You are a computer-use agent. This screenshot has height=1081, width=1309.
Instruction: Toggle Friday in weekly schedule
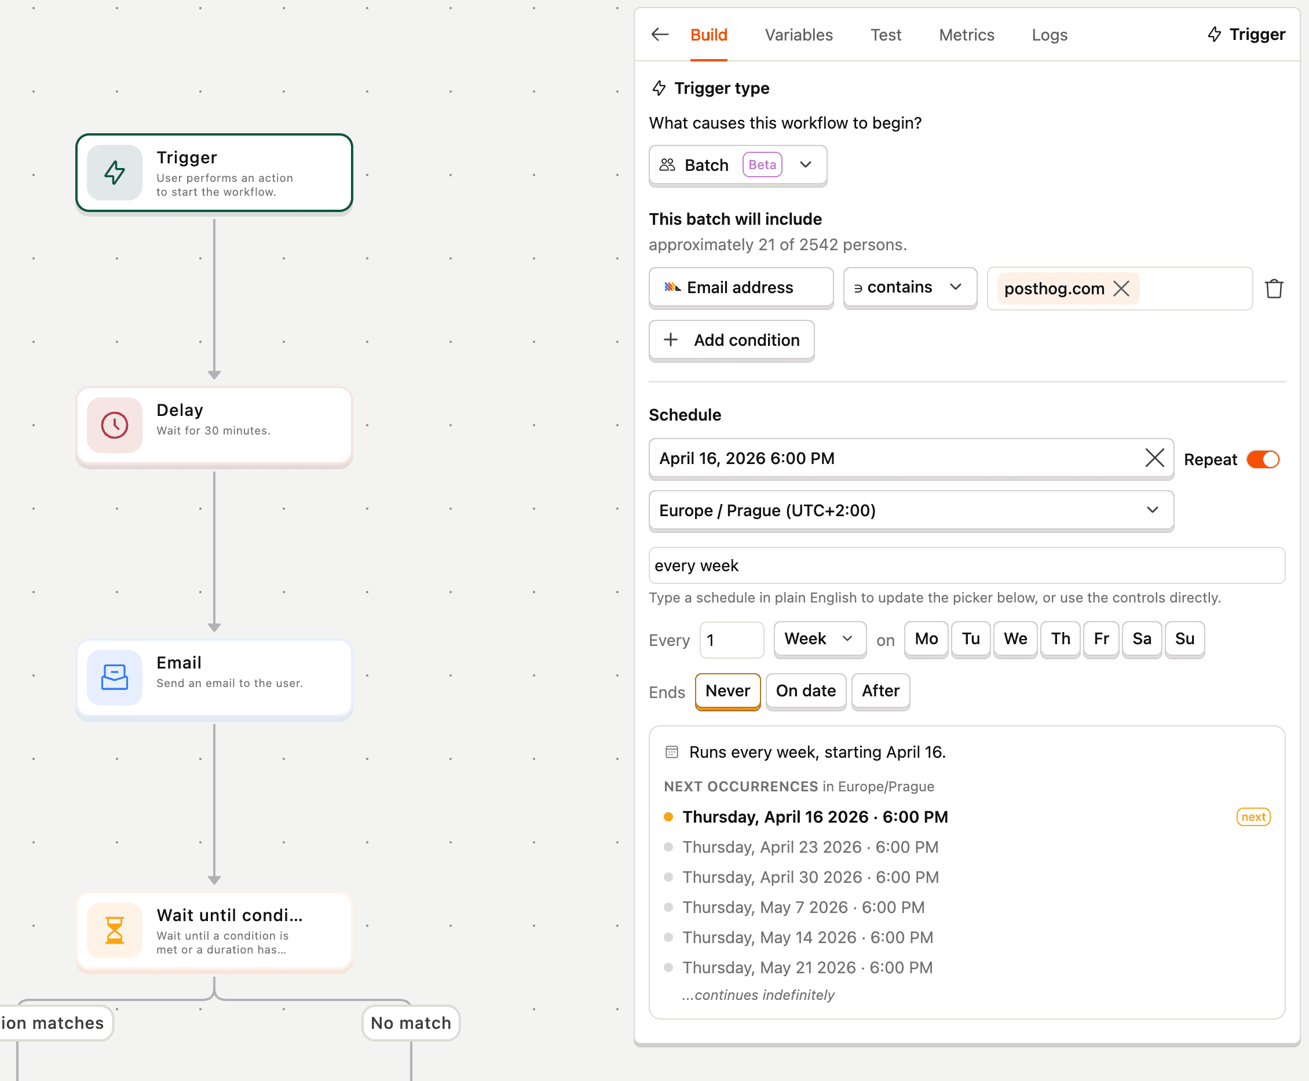(x=1101, y=639)
